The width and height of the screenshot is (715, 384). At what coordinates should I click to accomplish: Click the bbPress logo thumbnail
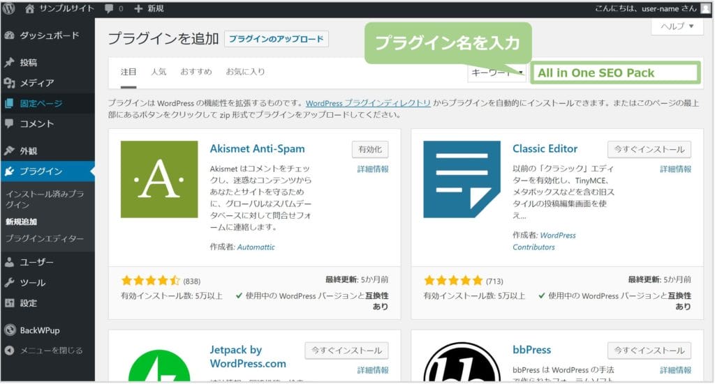(x=462, y=362)
